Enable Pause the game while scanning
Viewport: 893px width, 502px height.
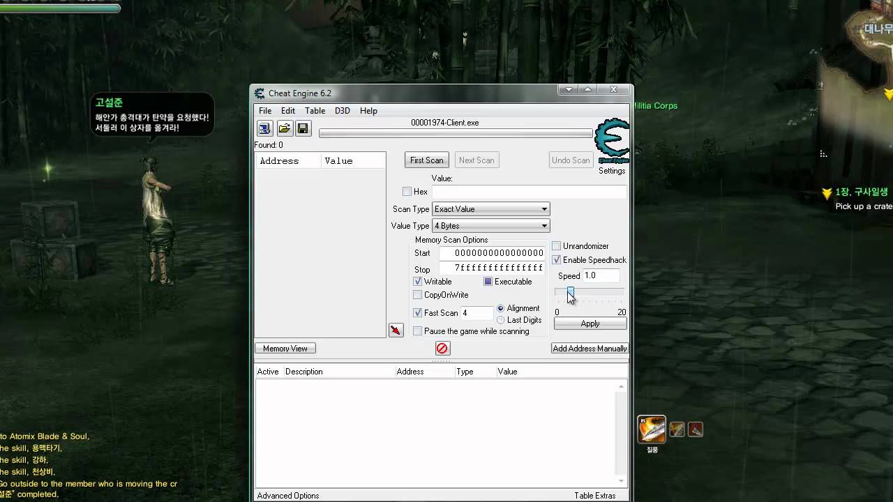coord(418,331)
